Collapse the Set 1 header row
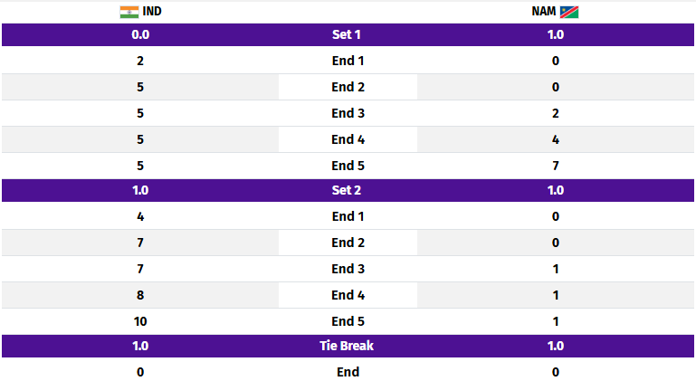The width and height of the screenshot is (696, 381). click(x=348, y=34)
